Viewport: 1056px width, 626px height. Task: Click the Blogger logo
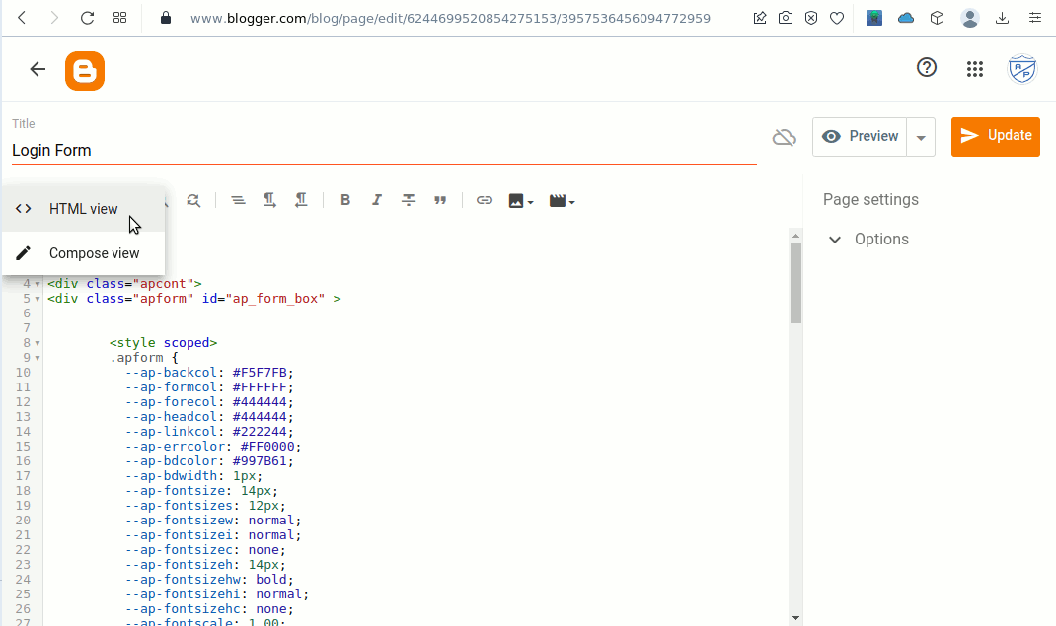click(x=85, y=71)
